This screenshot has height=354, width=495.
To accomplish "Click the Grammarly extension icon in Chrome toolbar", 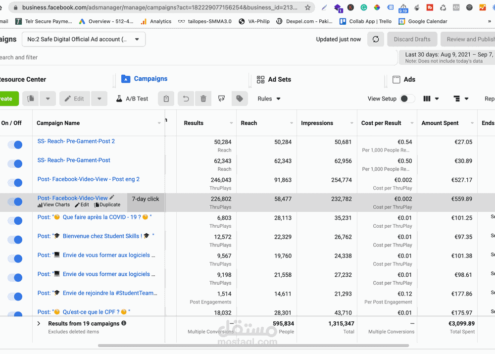I will point(364,7).
